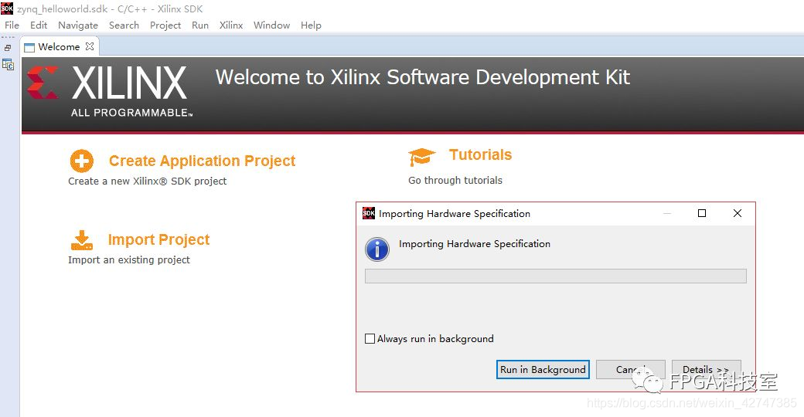Open the Tutorials link
This screenshot has width=804, height=417.
pos(480,154)
